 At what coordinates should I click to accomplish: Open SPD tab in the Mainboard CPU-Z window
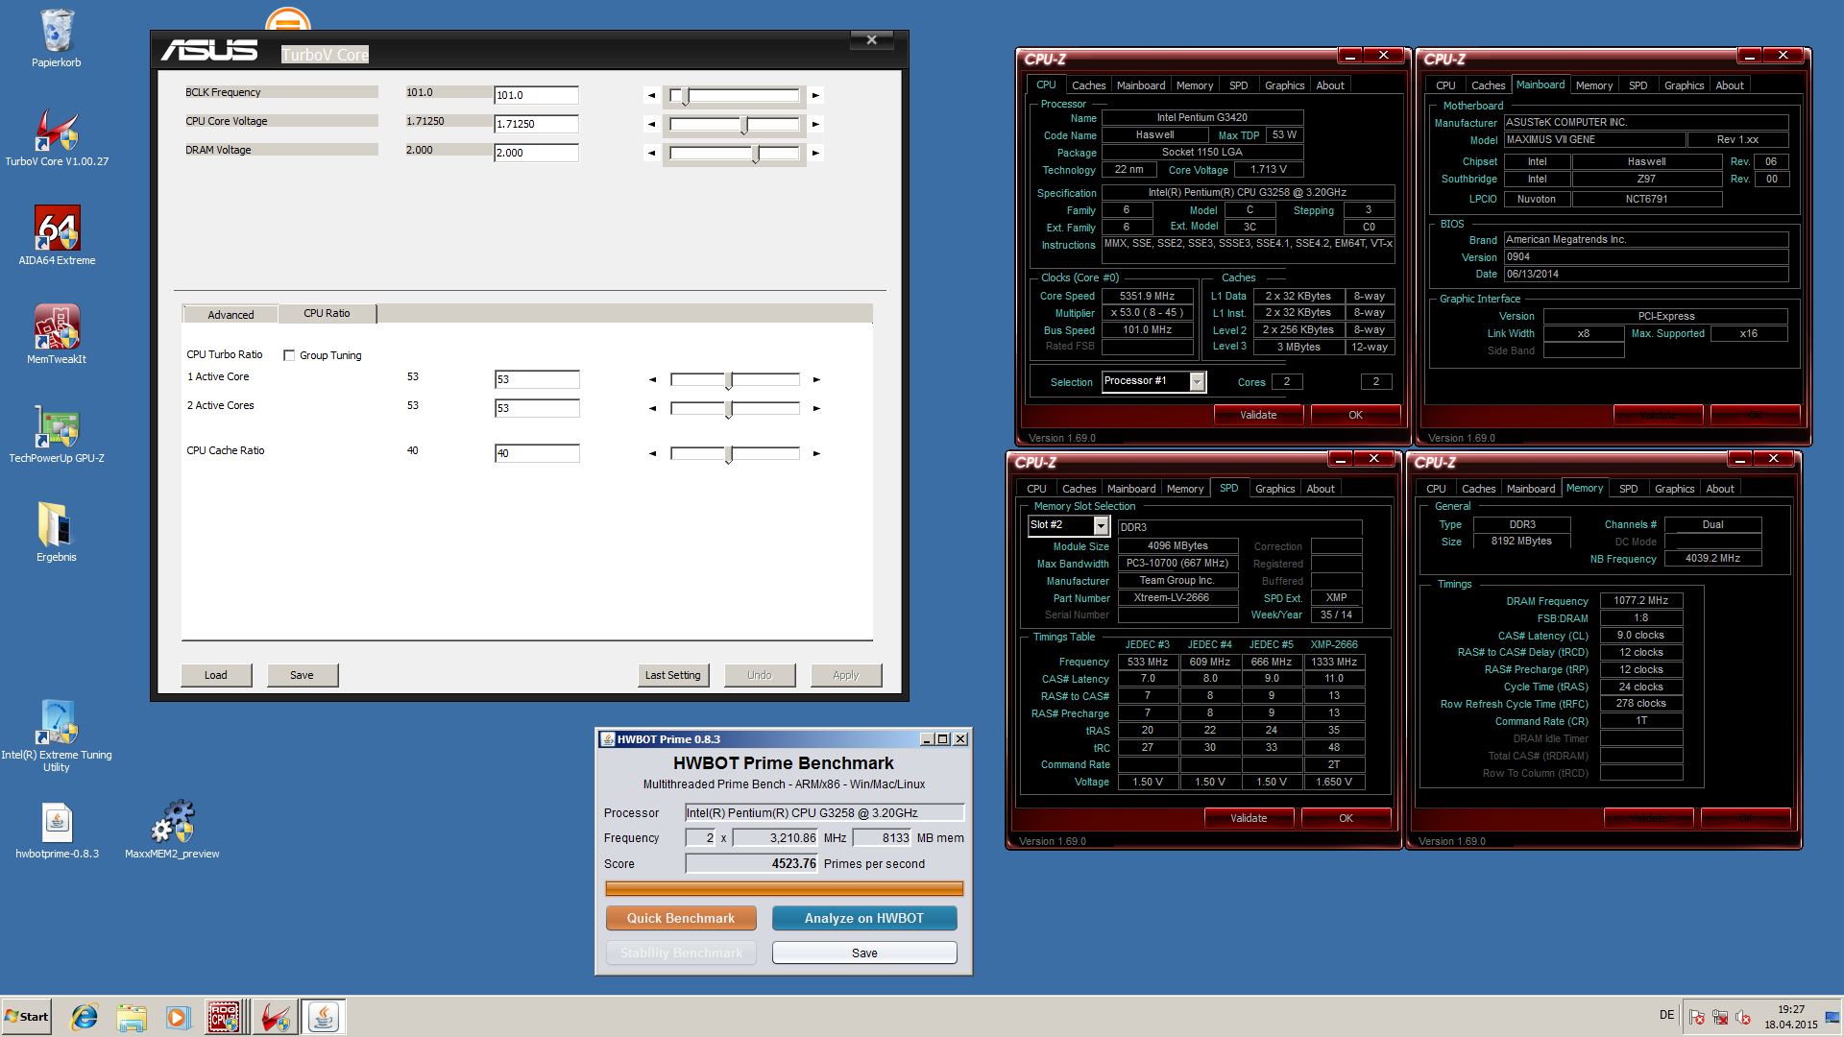click(x=1638, y=85)
